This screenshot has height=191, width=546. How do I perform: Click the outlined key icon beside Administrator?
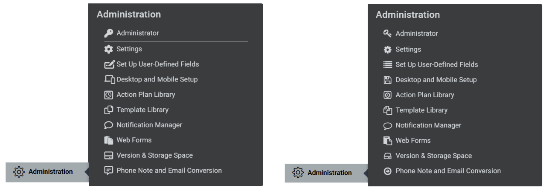(x=387, y=33)
